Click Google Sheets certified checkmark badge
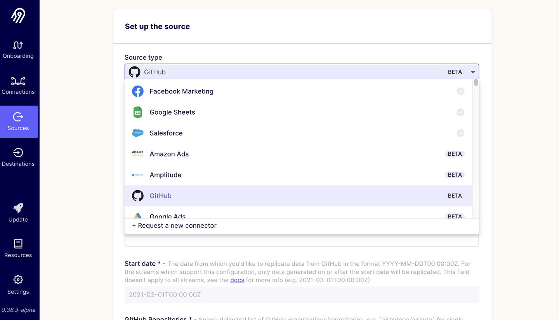559x320 pixels. click(460, 112)
